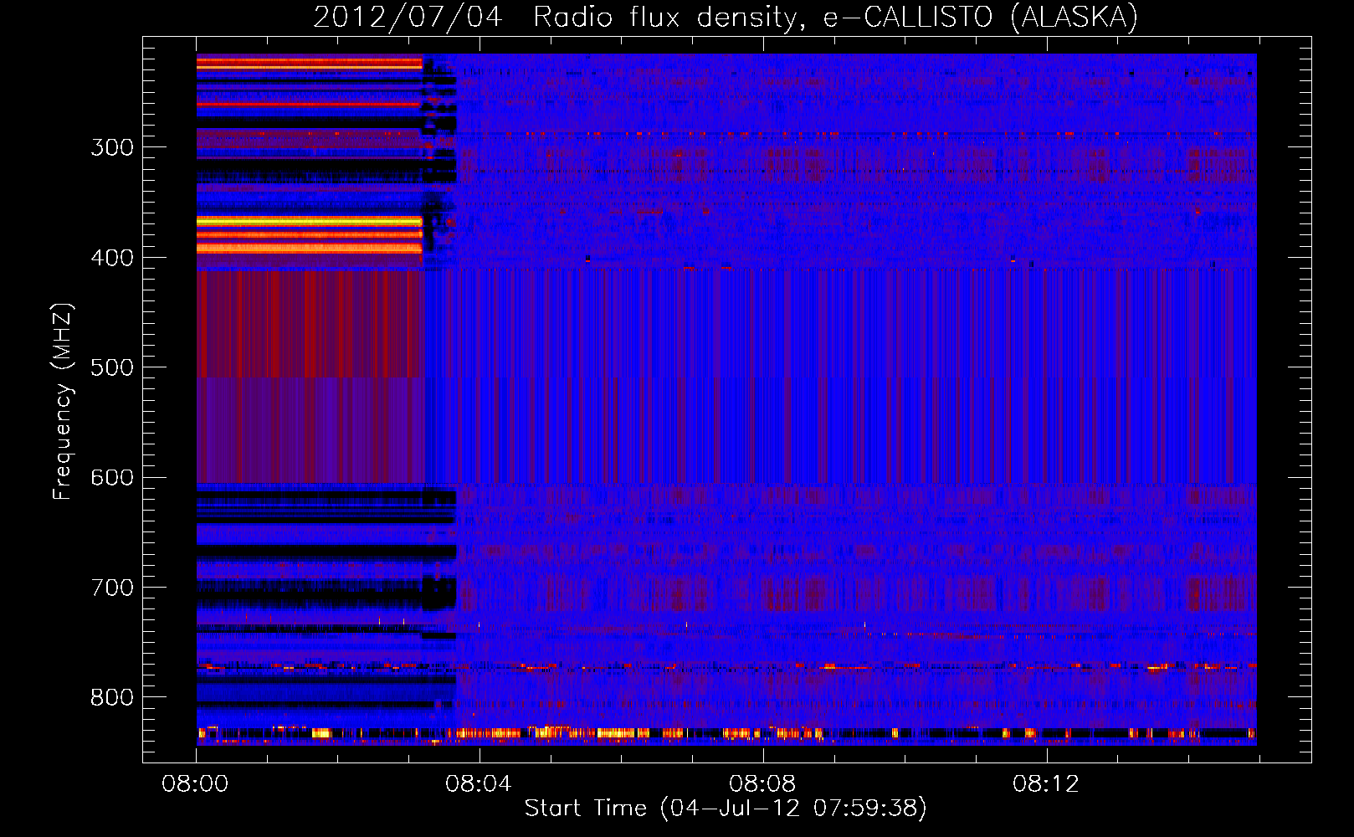The width and height of the screenshot is (1354, 837).
Task: Click the 'Start Time (04-Jul-12 07:59:38)' label
Action: coord(726,809)
